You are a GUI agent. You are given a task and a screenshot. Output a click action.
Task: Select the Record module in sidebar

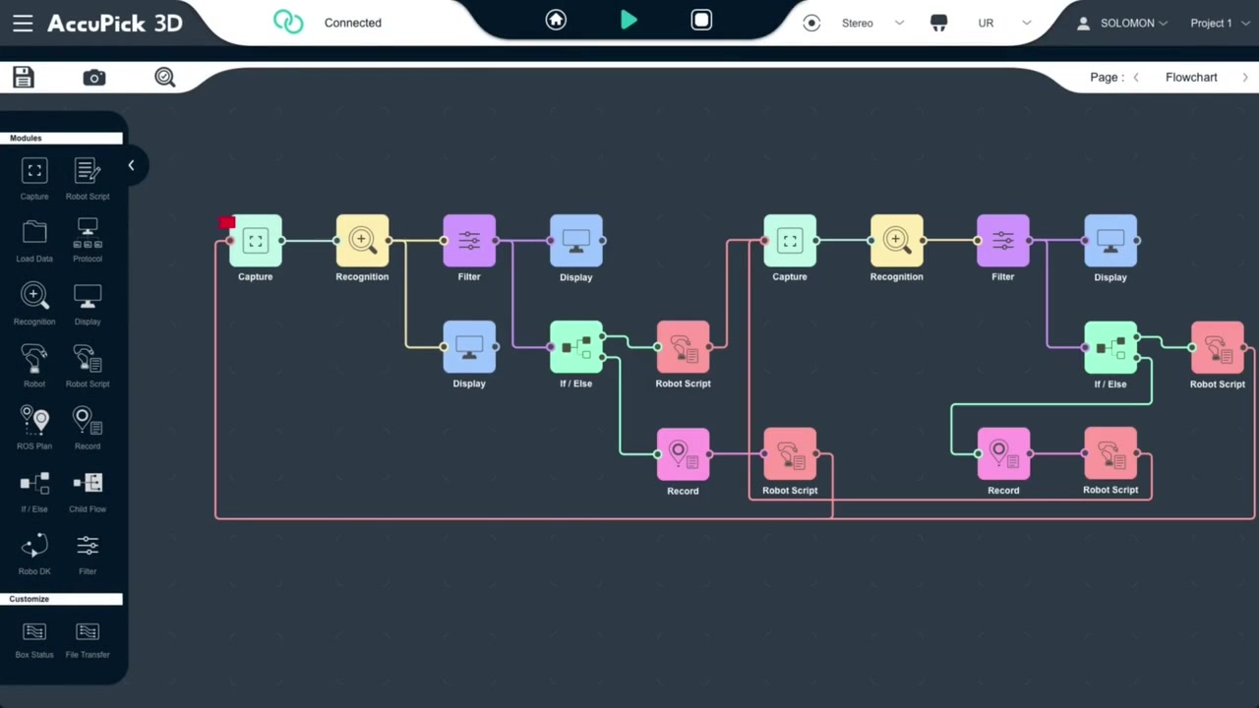click(x=88, y=429)
